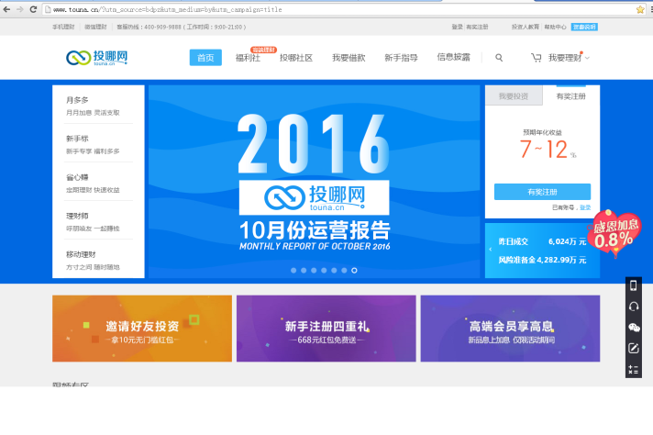The image size is (653, 435).
Task: Go back with the browser back arrow
Action: [6, 9]
